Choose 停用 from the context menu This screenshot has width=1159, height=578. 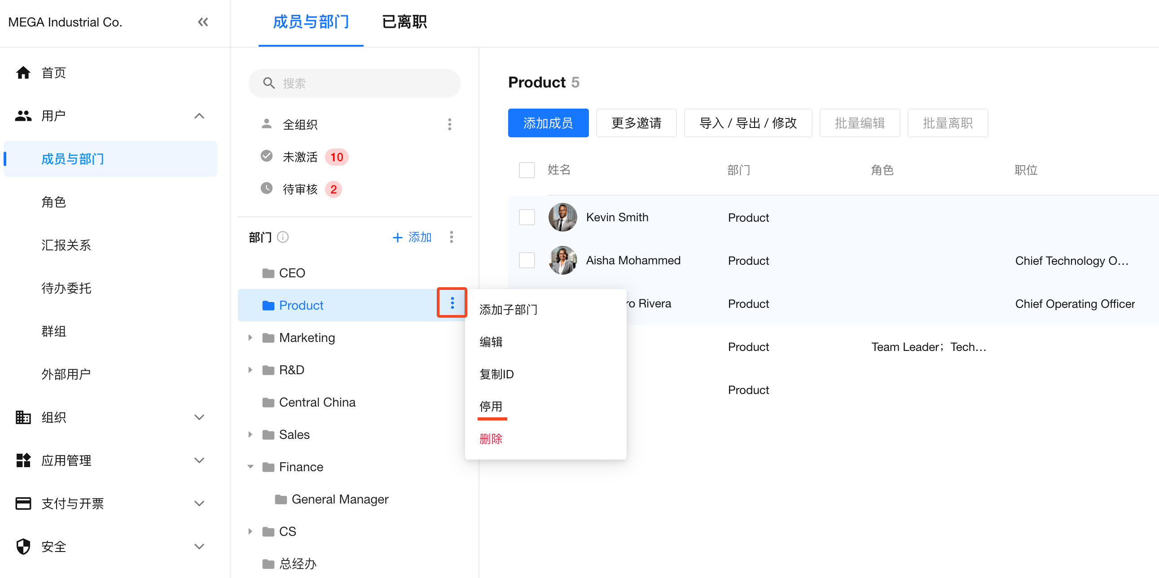click(491, 406)
